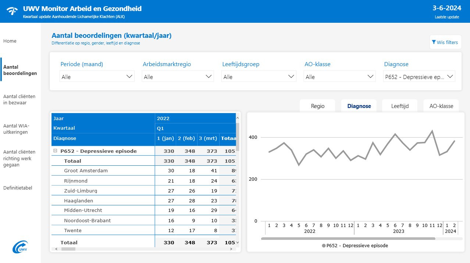Image resolution: width=470 pixels, height=263 pixels.
Task: Click the table scrollbar's down arrow
Action: point(237,242)
